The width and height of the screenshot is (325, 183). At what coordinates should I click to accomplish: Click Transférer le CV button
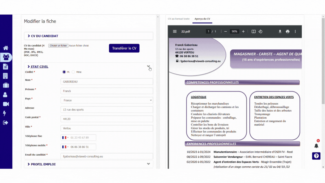[124, 48]
